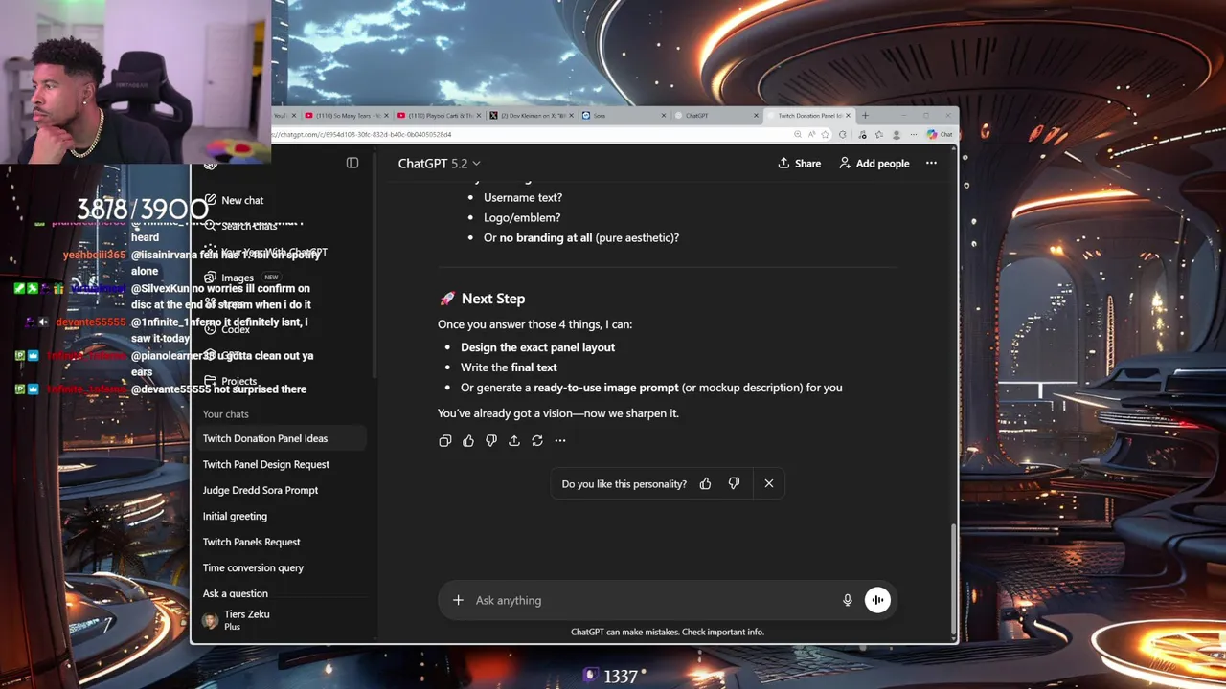Image resolution: width=1226 pixels, height=689 pixels.
Task: Copy the response with the copy icon
Action: pos(445,440)
